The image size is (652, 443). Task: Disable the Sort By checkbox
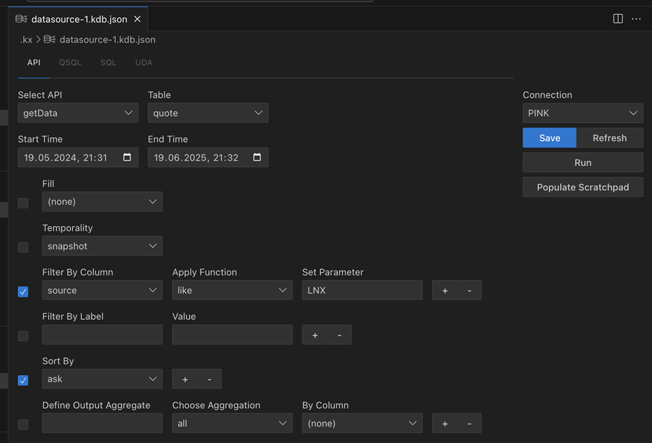(23, 380)
